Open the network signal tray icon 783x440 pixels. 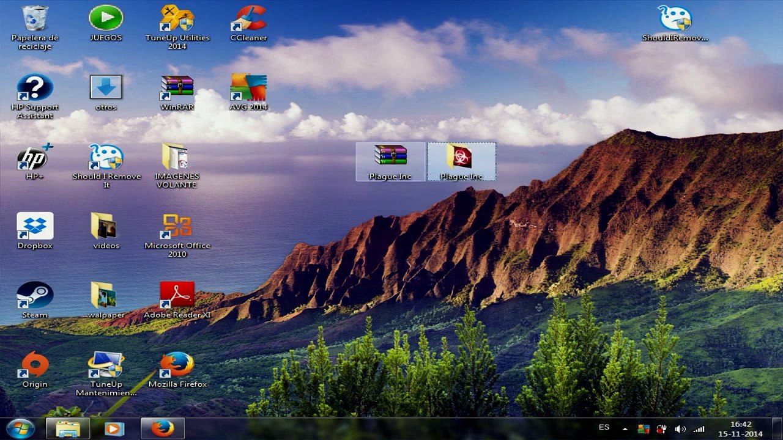[699, 429]
